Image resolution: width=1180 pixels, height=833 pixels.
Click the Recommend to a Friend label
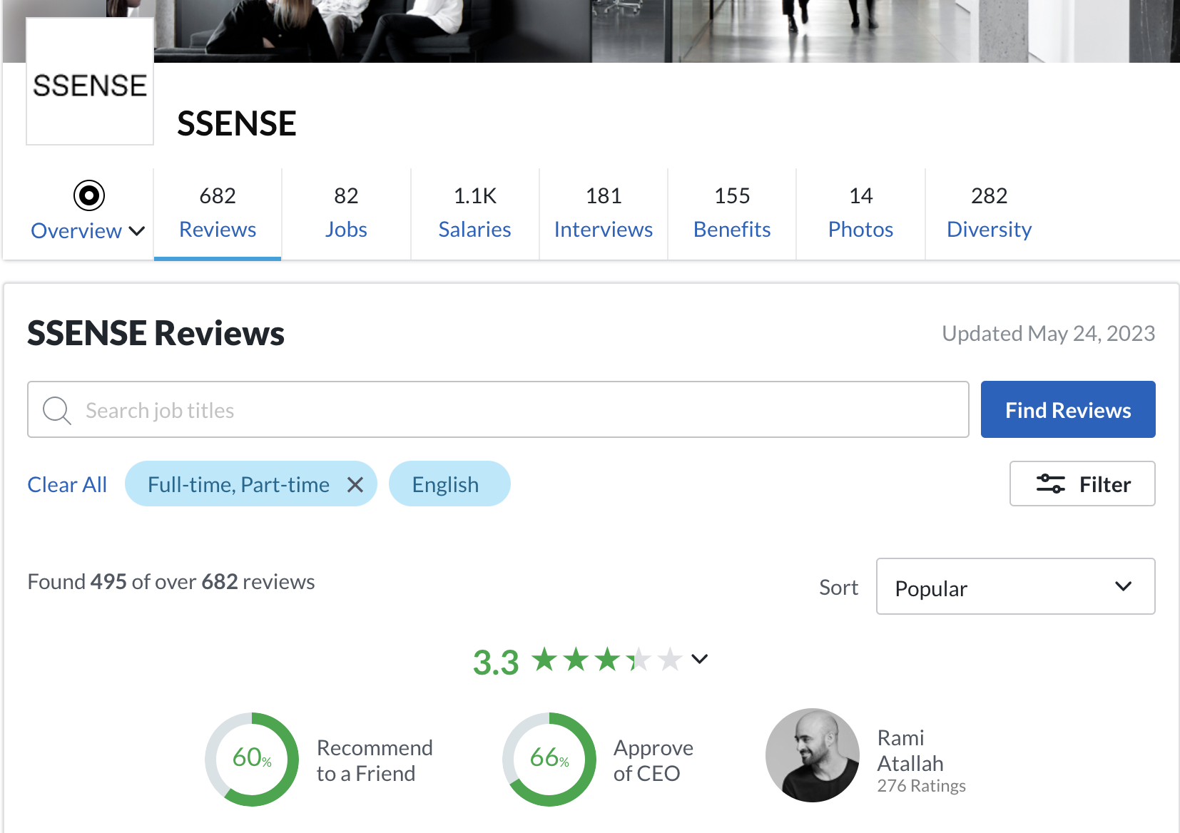375,760
